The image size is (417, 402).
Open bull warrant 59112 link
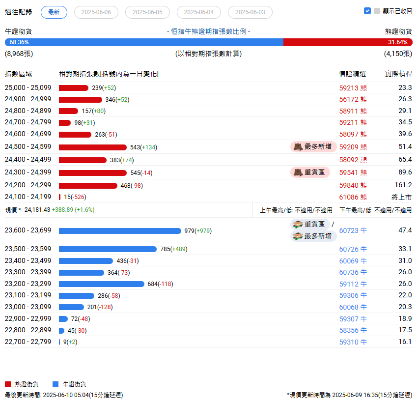pos(353,284)
